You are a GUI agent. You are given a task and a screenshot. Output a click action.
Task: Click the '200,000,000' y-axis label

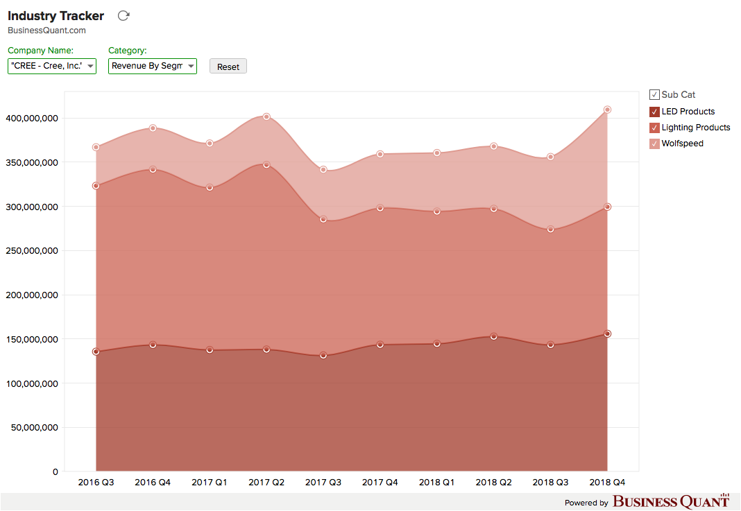coord(32,295)
